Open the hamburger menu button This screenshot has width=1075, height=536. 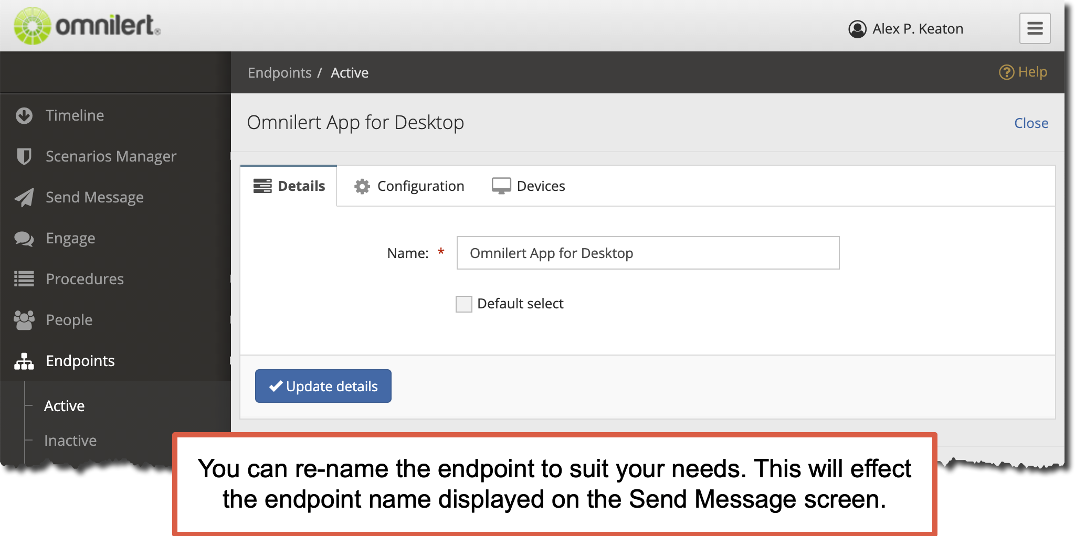tap(1035, 28)
